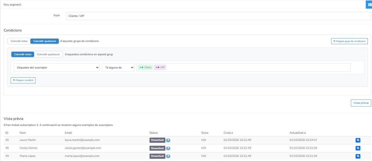
Task: Click 'Afegeix grup de condicions' button
Action: click(x=349, y=41)
